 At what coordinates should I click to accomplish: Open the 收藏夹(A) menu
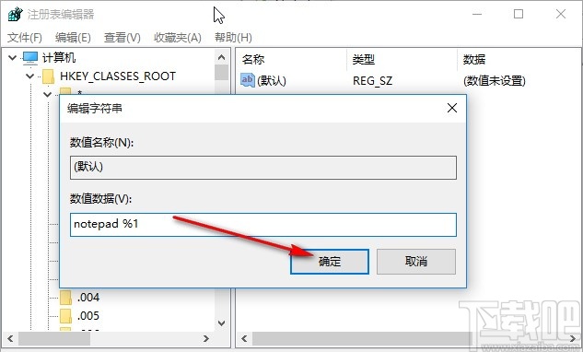click(x=178, y=38)
